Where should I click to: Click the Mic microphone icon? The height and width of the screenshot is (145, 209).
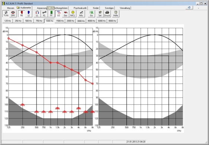click(x=81, y=14)
